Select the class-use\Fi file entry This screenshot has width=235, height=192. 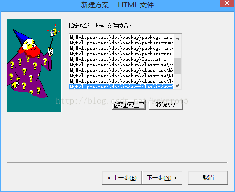(121, 65)
